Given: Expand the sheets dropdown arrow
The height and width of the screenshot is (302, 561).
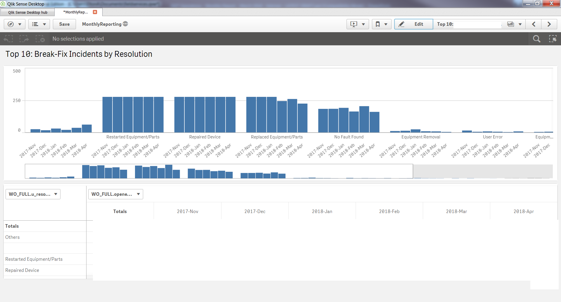Looking at the screenshot, I should click(x=520, y=24).
